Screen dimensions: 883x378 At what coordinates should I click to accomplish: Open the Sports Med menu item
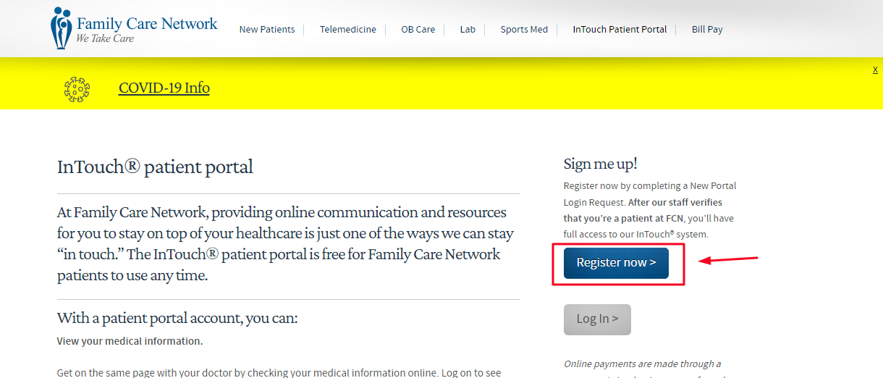coord(524,30)
